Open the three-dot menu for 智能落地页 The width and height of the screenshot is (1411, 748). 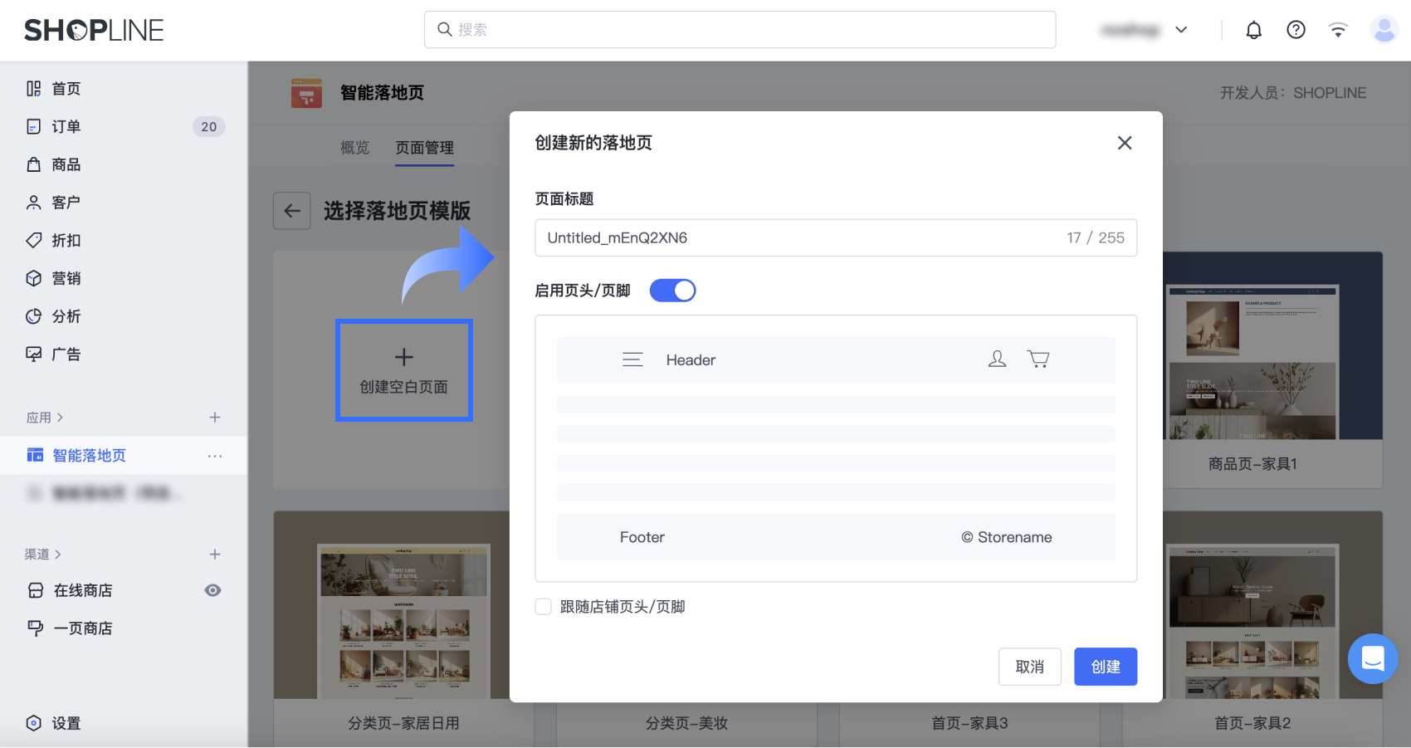[x=215, y=456]
